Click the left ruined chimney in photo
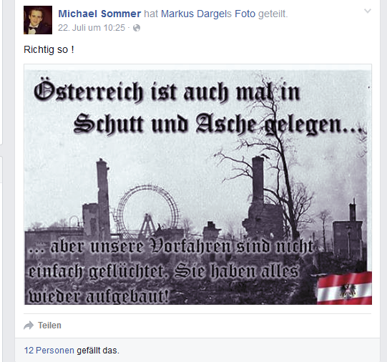This screenshot has height=362, width=387. click(103, 199)
